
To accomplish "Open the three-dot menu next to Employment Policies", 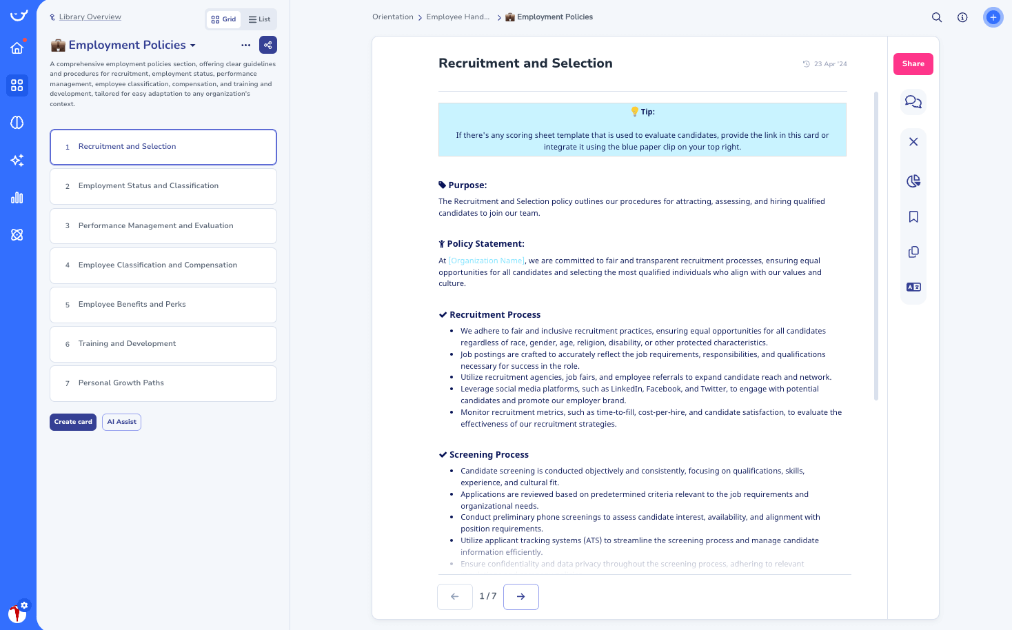I will [245, 45].
